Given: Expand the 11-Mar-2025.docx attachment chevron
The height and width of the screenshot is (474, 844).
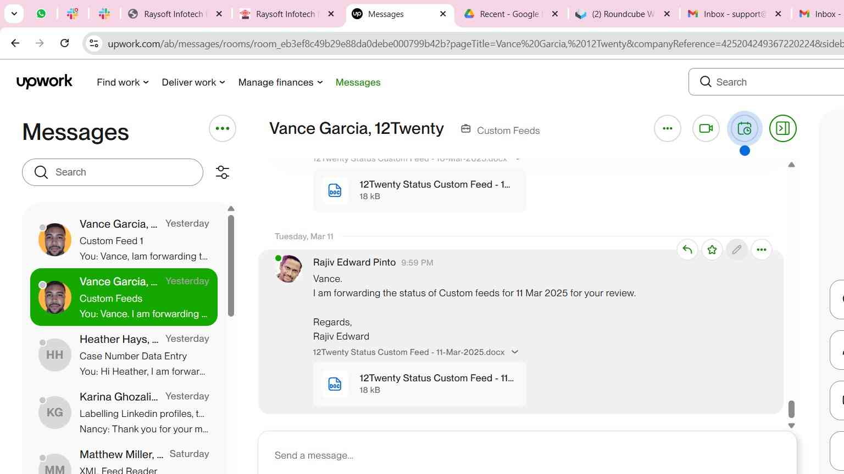Looking at the screenshot, I should [515, 352].
